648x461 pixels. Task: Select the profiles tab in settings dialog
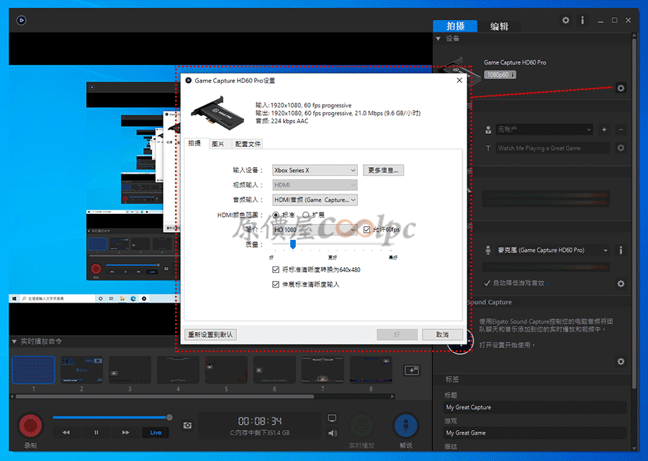(x=248, y=143)
